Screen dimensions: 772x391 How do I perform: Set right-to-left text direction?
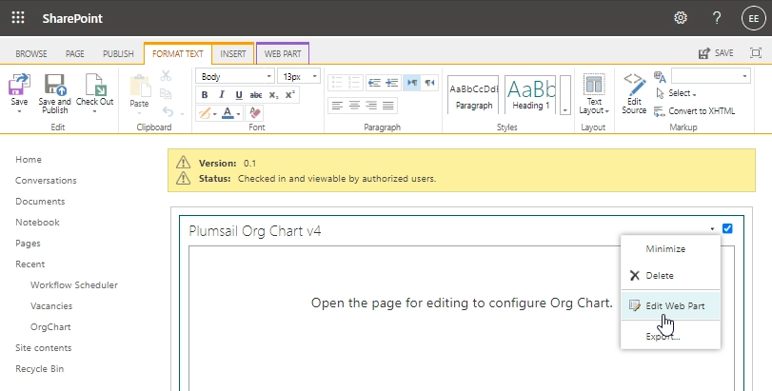point(429,83)
